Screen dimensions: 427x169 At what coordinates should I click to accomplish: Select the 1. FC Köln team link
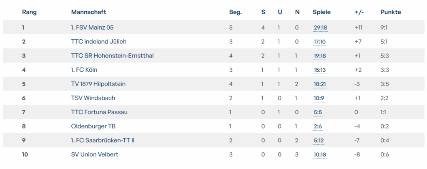(x=84, y=70)
